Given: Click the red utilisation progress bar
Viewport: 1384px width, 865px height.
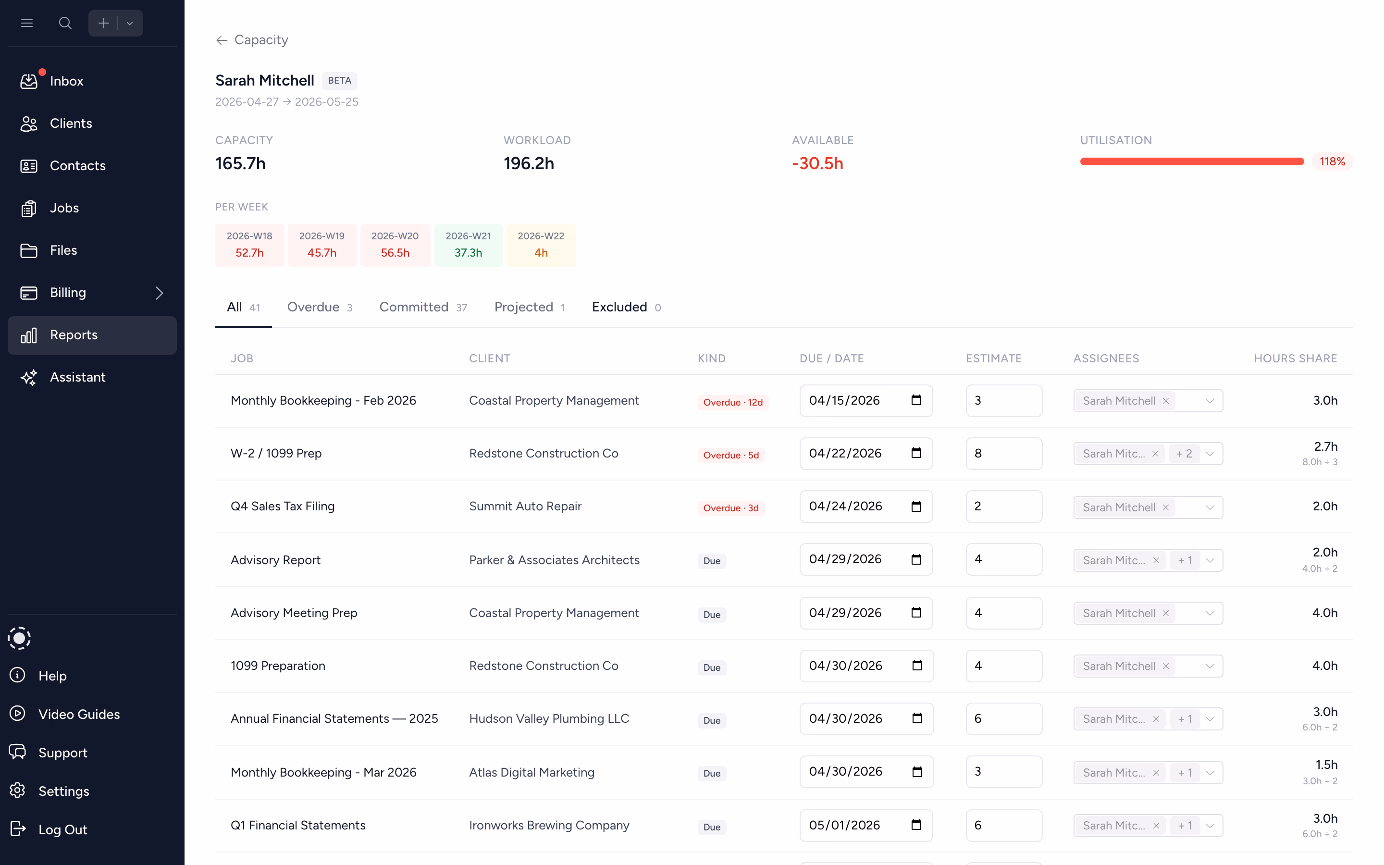Looking at the screenshot, I should click(1191, 162).
